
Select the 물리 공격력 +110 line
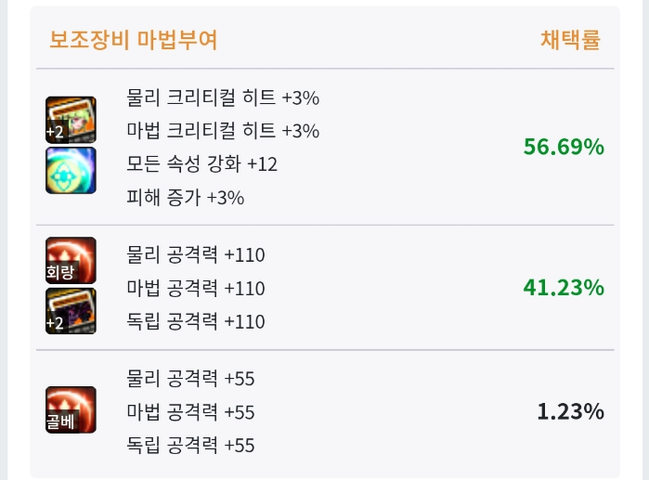pos(196,255)
